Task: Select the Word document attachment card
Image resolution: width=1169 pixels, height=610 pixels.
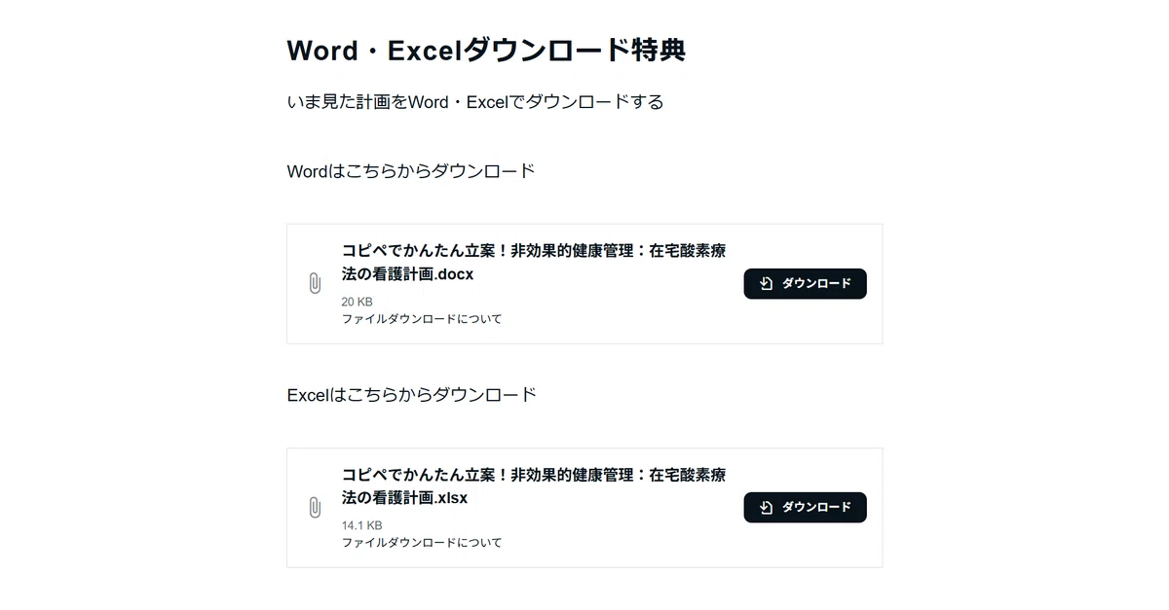Action: coord(584,284)
